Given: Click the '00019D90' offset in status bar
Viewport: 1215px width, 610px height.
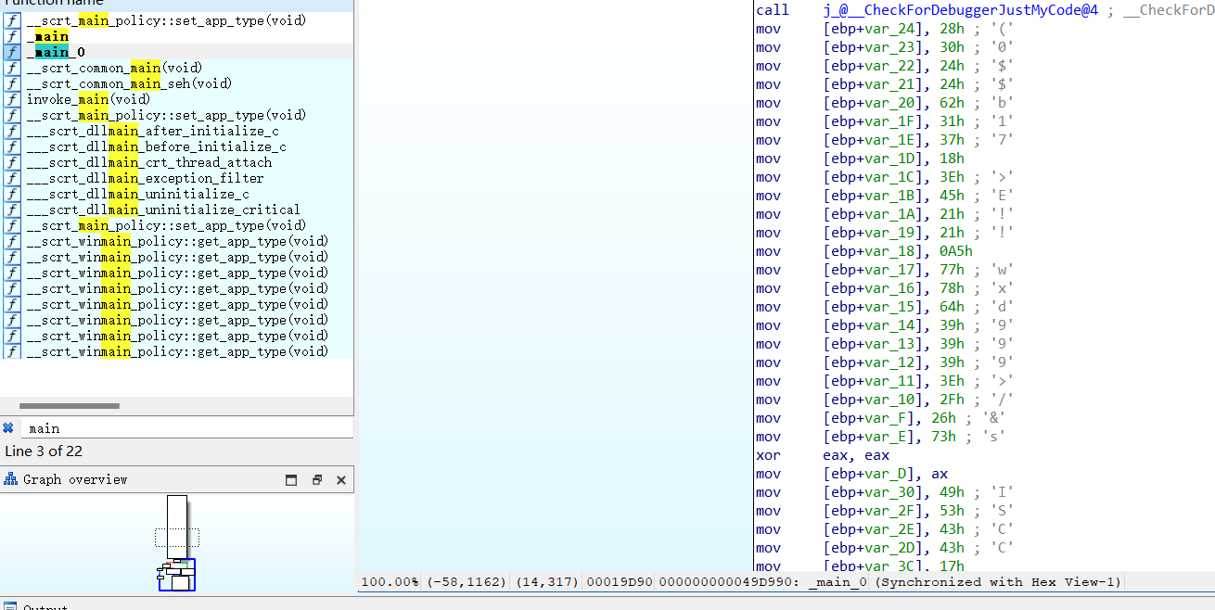Looking at the screenshot, I should [620, 582].
